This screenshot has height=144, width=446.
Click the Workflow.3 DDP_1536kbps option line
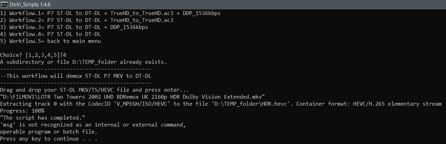click(x=74, y=27)
